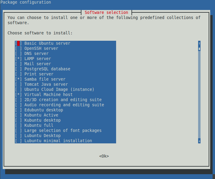The width and height of the screenshot is (215, 179).
Task: Click the 'Software selection' dialog title
Action: tap(106, 12)
